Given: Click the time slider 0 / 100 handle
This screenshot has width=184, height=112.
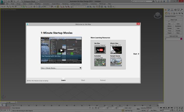Looking at the screenshot, I should [8, 102].
